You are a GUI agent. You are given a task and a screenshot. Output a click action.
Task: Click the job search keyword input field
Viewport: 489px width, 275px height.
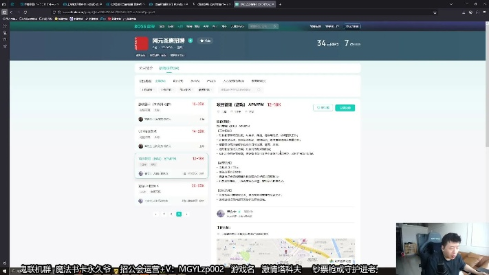click(x=237, y=89)
